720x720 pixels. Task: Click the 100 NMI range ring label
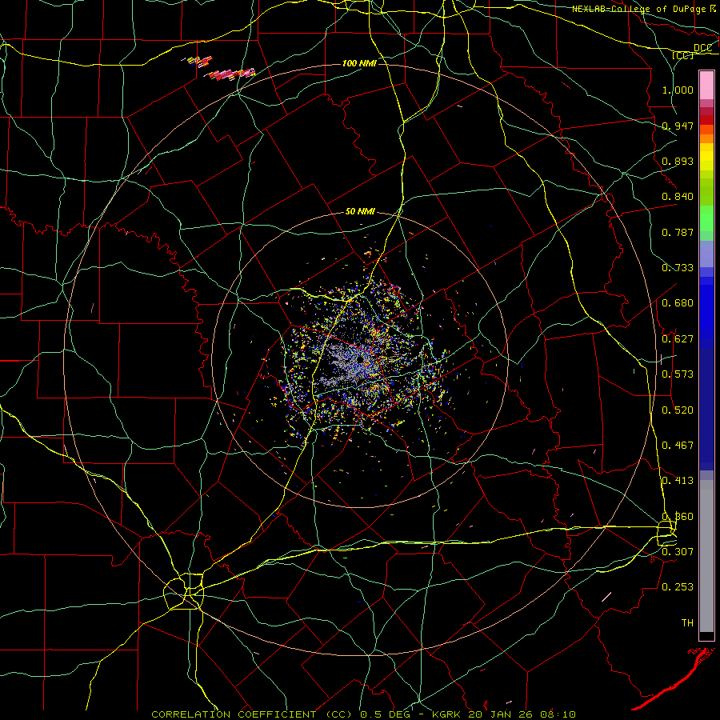pyautogui.click(x=359, y=63)
